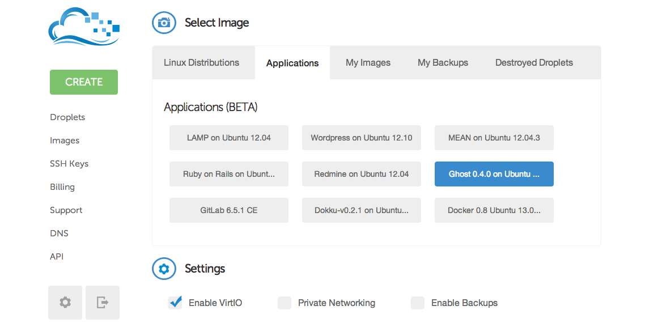662x327 pixels.
Task: Select Docker 0.8 Ubuntu image
Action: pos(494,210)
